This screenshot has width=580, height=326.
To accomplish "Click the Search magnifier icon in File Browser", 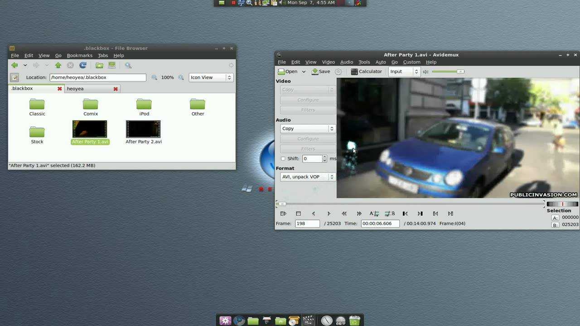I will tap(128, 65).
